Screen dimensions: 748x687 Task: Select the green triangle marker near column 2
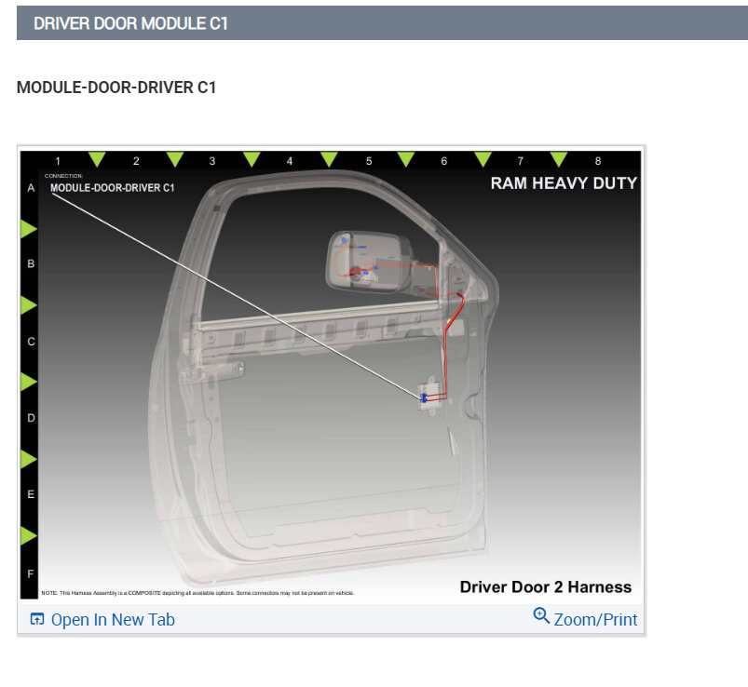click(x=174, y=158)
